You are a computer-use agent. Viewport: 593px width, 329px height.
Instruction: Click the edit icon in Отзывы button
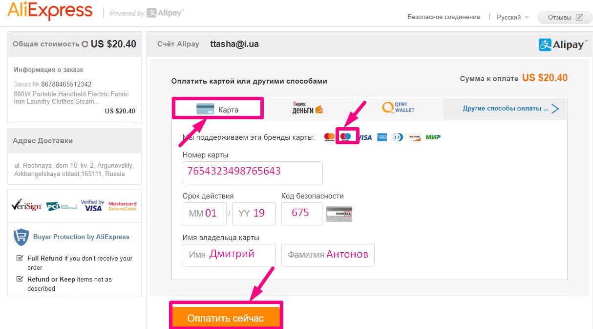click(579, 17)
